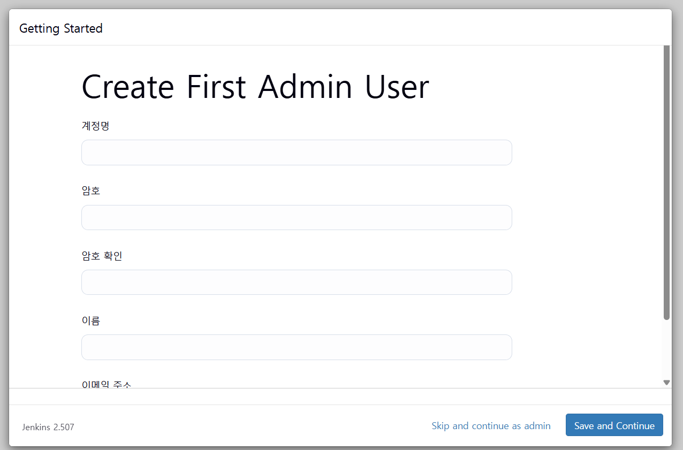The width and height of the screenshot is (683, 450).
Task: Click the 계정명 field label
Action: pos(95,126)
